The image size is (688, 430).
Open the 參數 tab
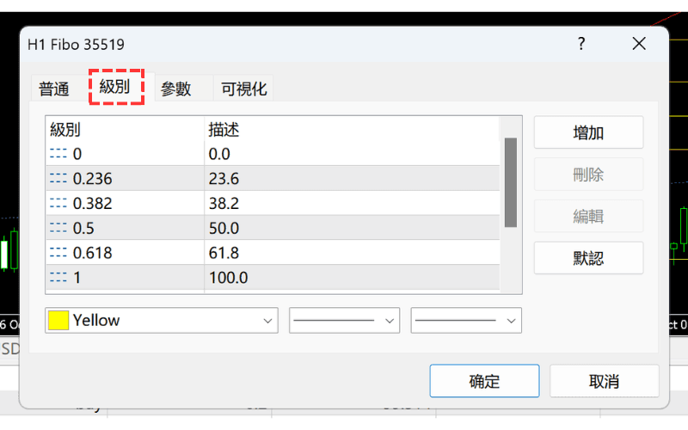coord(175,89)
